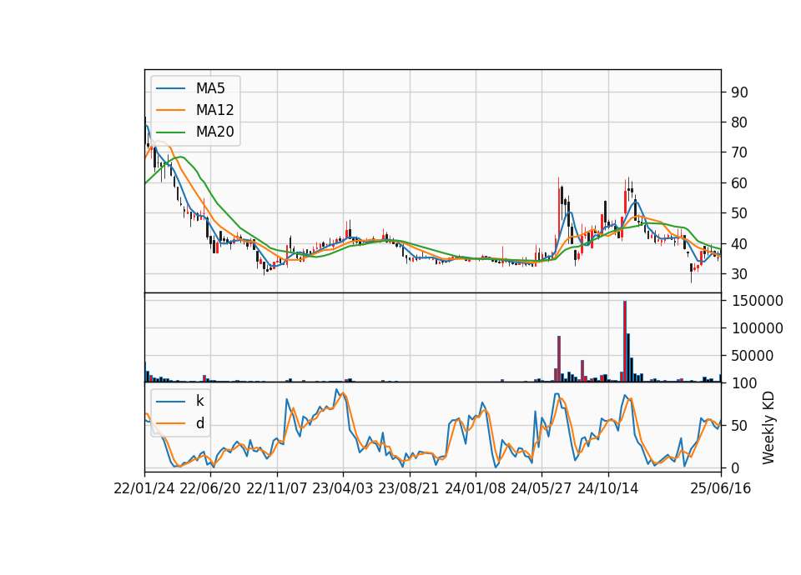Viewport: 801px width, 575px height.
Task: Click the volume bar reaching about 85000
Action: [x=559, y=358]
